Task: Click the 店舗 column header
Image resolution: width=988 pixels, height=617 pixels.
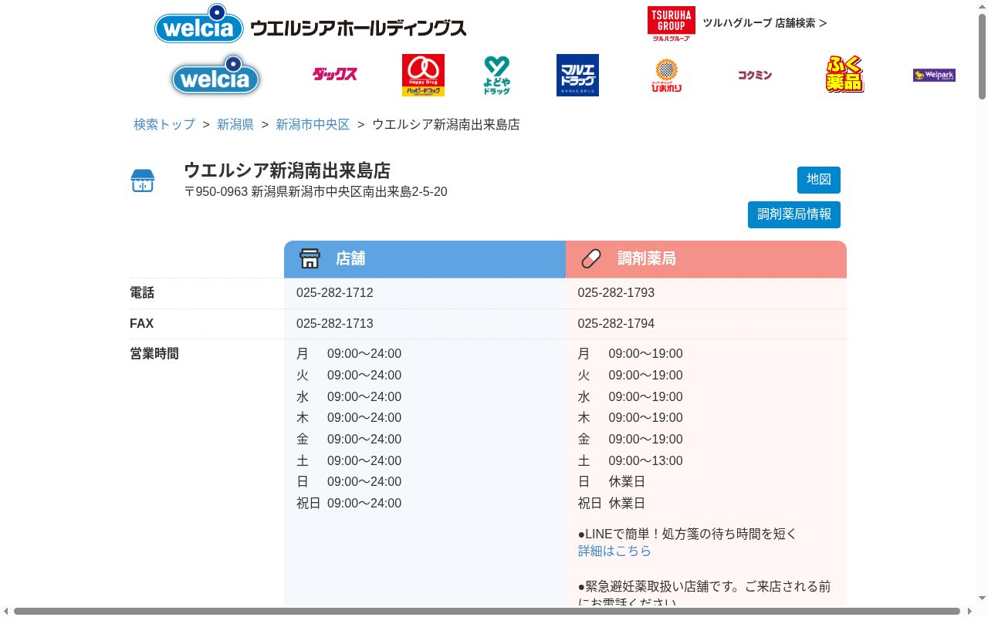Action: point(425,259)
